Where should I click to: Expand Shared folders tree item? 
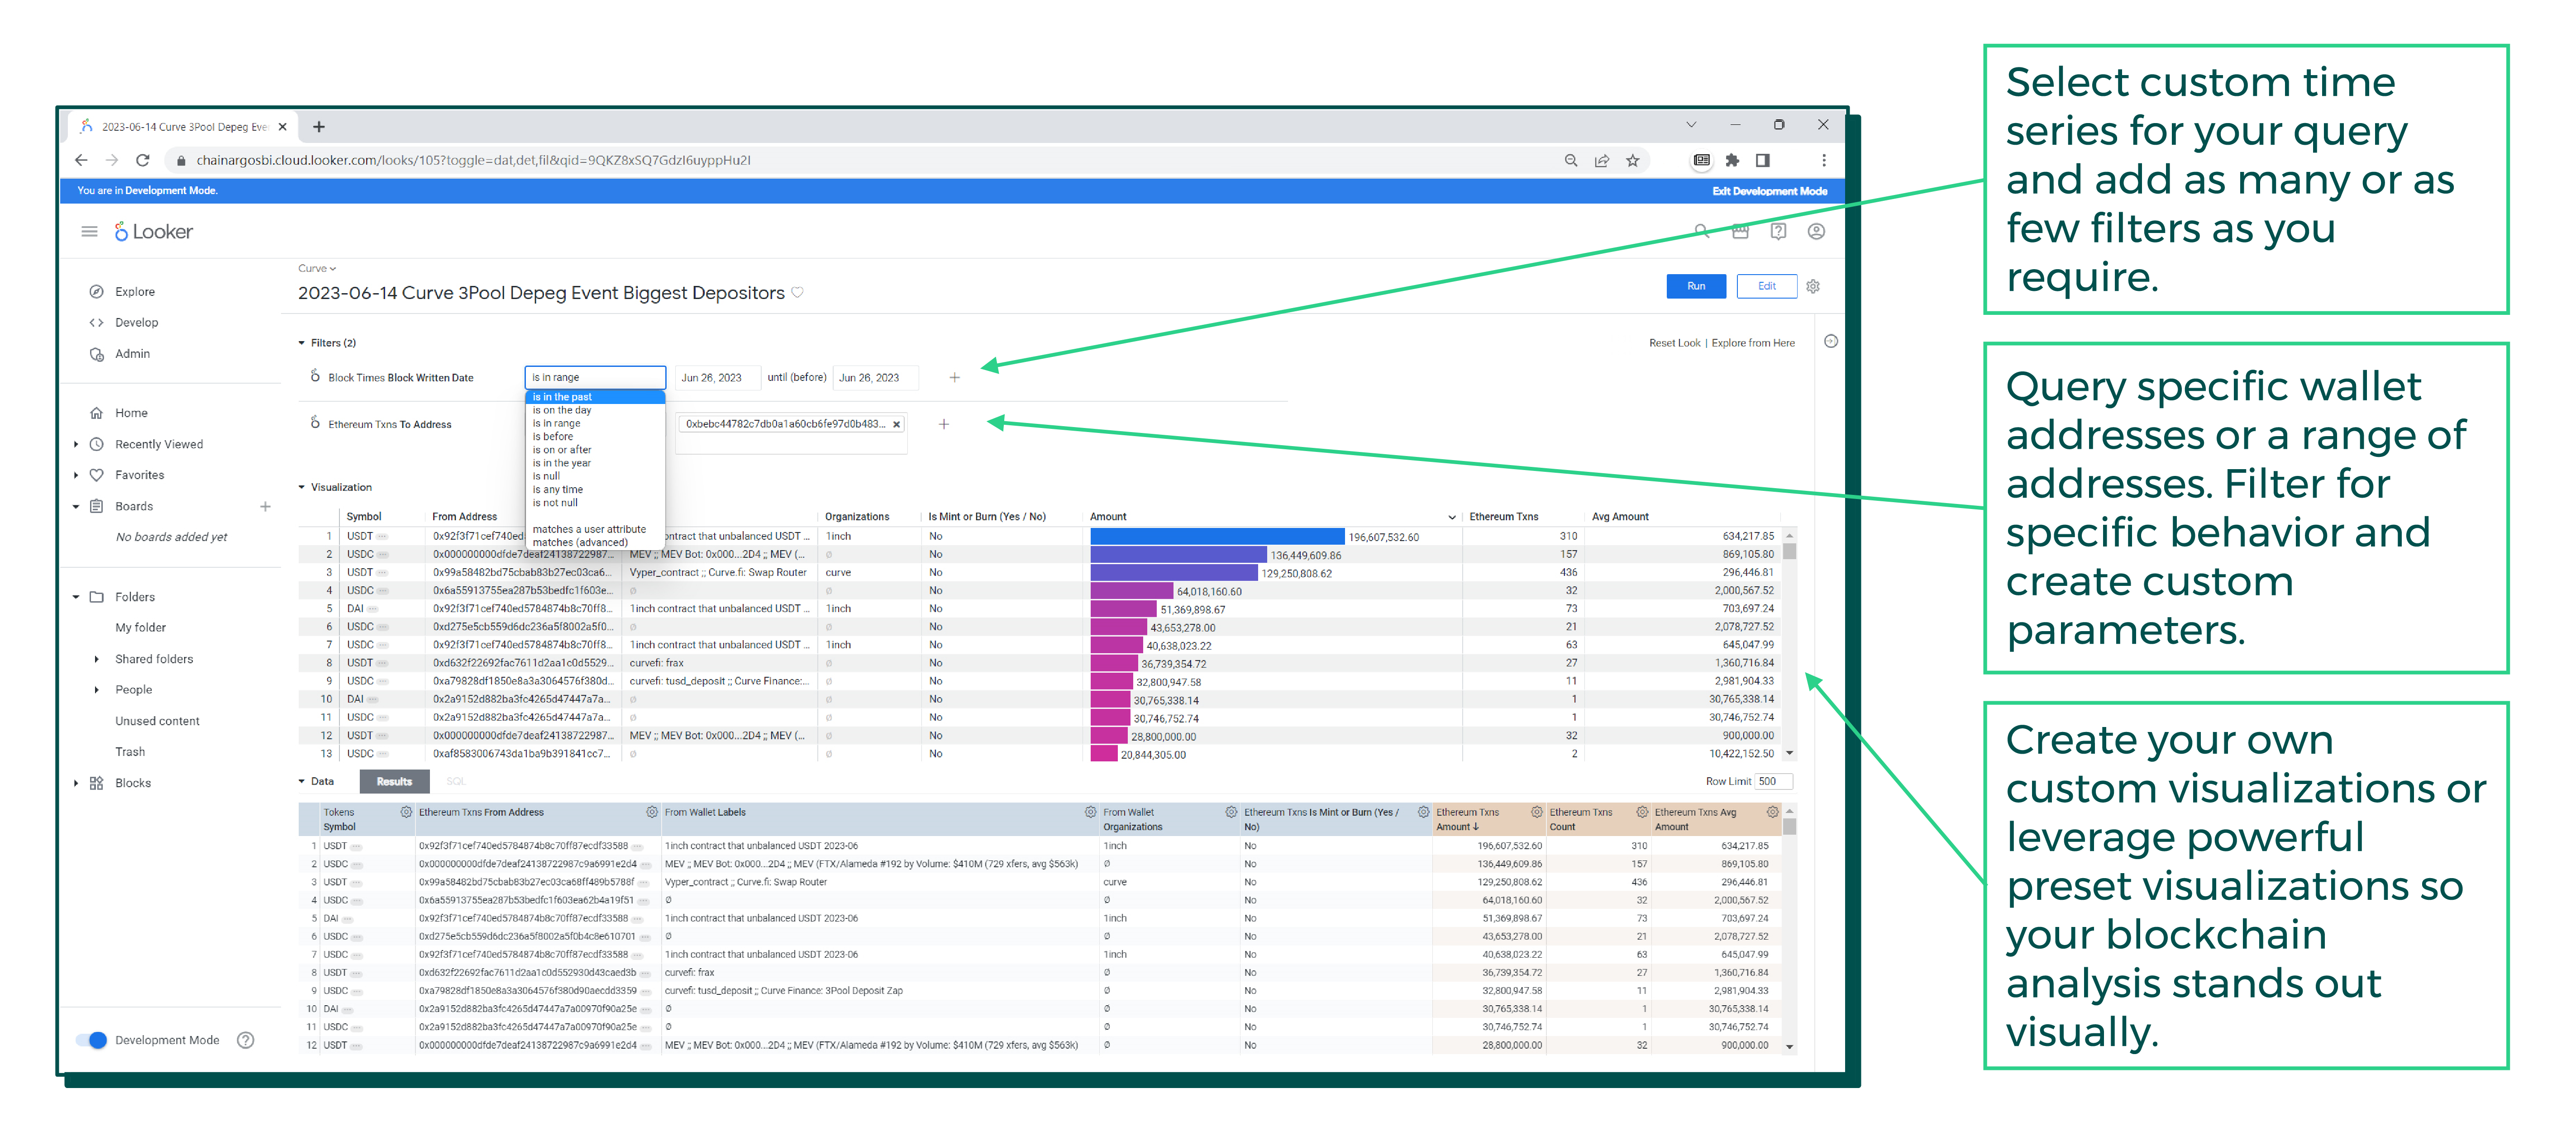click(96, 660)
